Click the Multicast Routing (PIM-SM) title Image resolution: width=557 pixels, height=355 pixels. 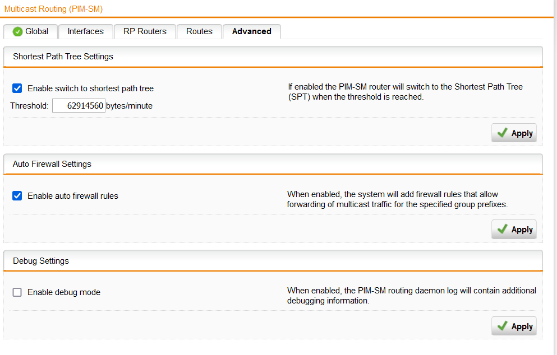54,9
